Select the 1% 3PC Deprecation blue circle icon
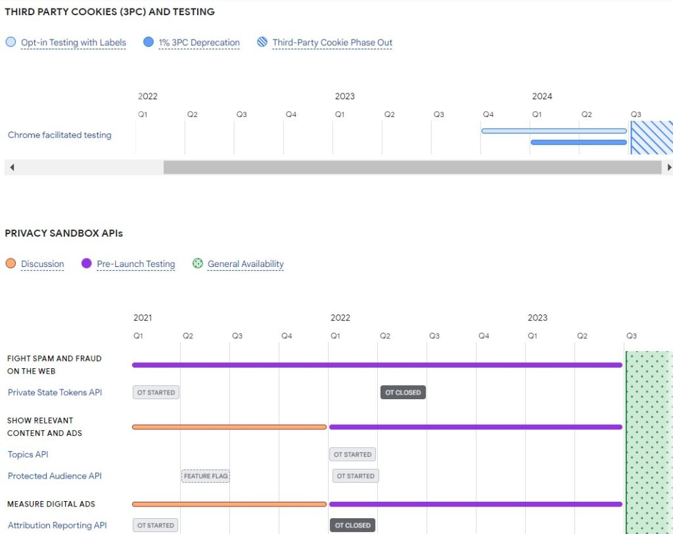The width and height of the screenshot is (673, 534). coord(149,42)
